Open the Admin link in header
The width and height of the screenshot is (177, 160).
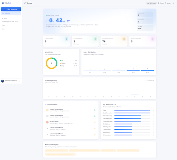point(168,3)
